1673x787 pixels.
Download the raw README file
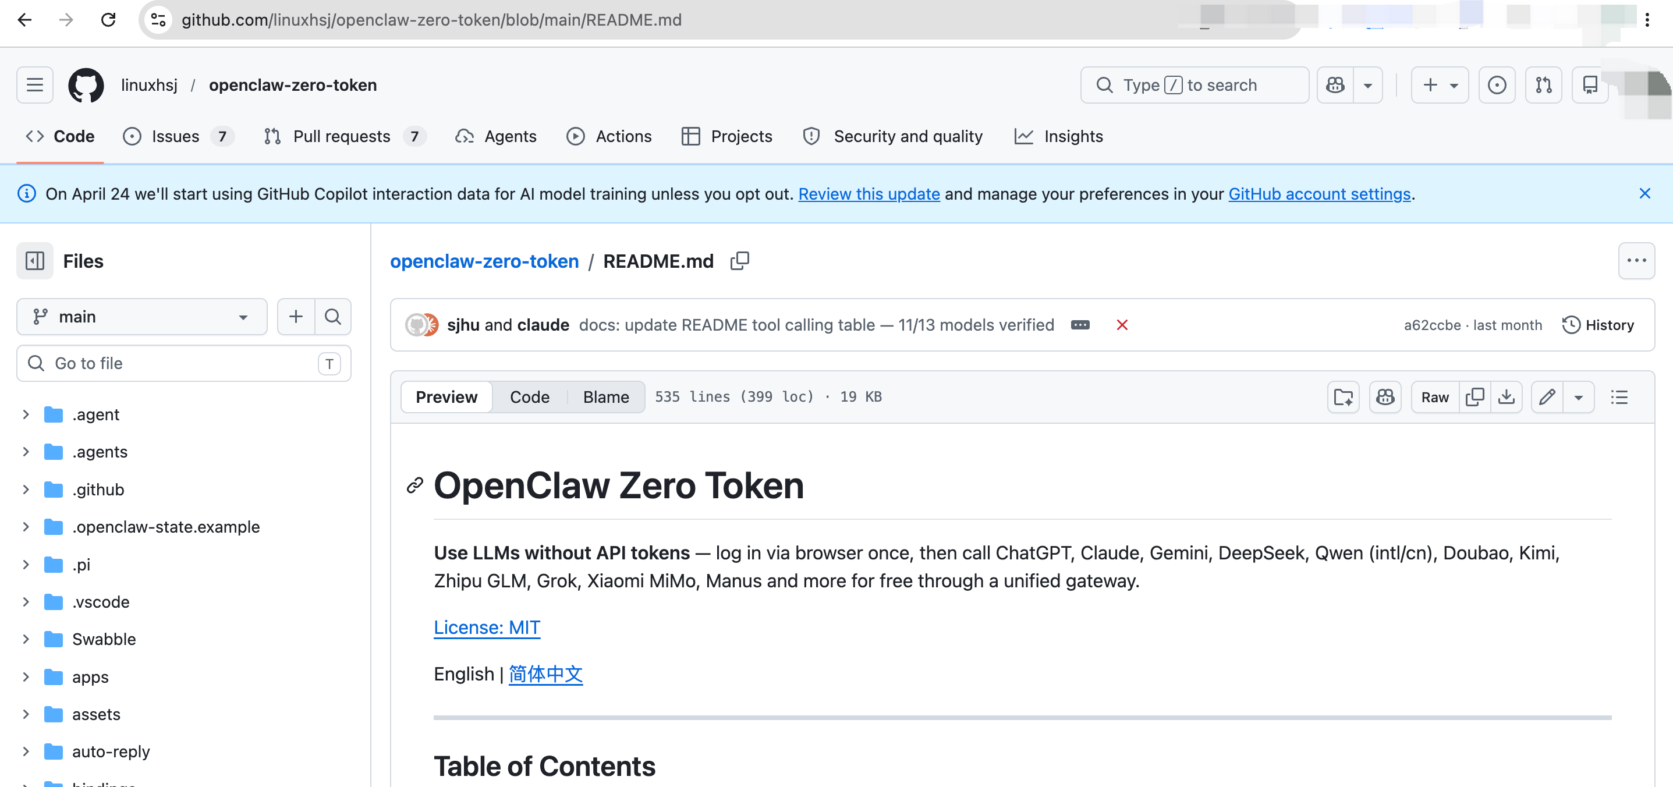(x=1506, y=397)
